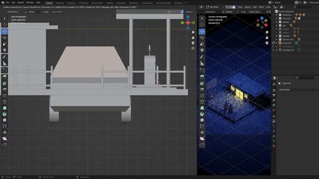
Task: Open Material properties tab icon
Action: click(274, 146)
